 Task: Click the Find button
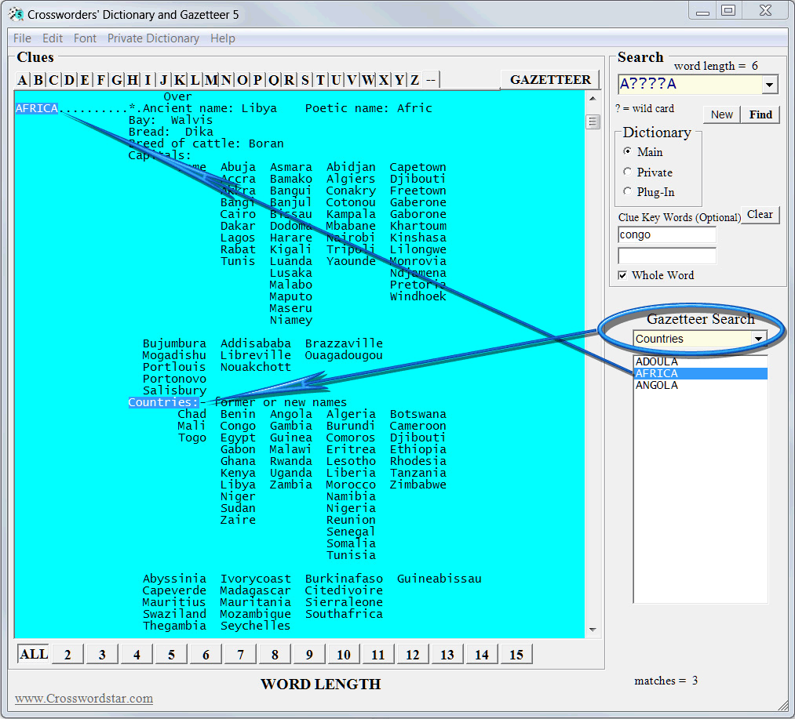pos(760,114)
